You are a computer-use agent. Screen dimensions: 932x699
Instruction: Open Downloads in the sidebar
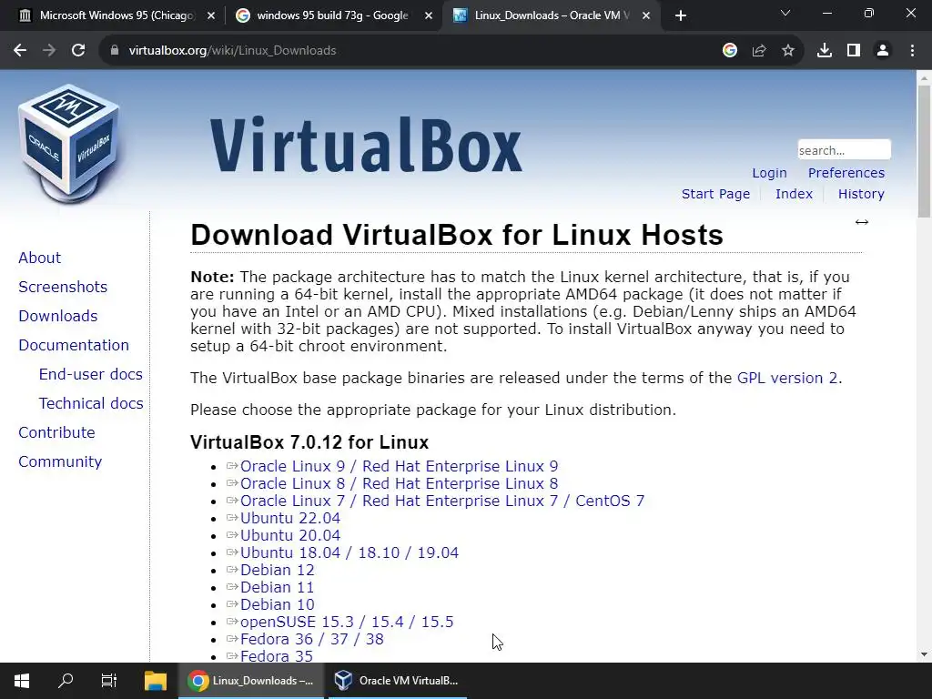[x=58, y=316]
